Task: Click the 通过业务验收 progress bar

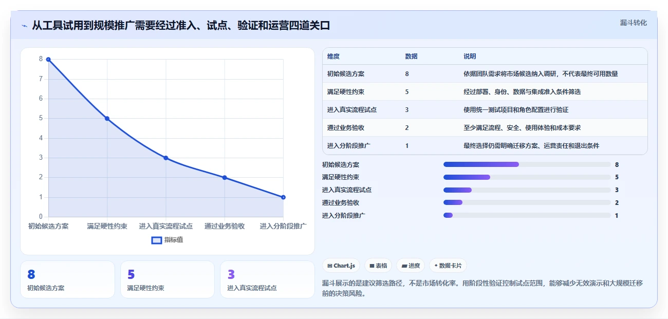Action: pyautogui.click(x=527, y=203)
